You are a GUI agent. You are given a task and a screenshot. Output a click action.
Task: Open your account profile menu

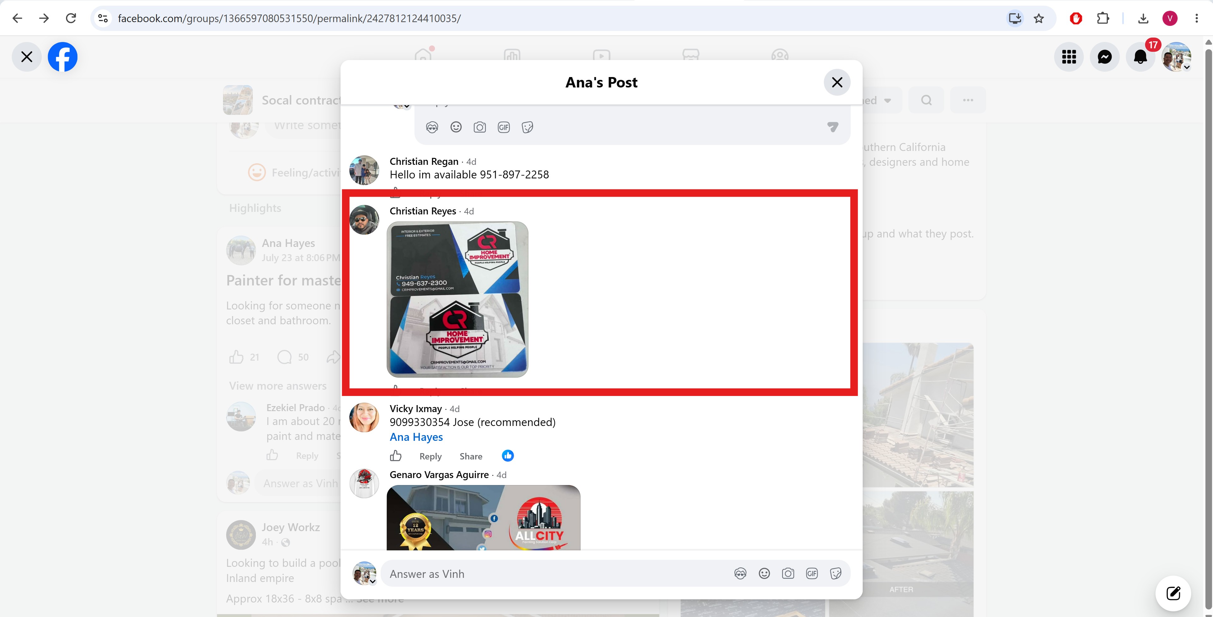click(x=1176, y=57)
